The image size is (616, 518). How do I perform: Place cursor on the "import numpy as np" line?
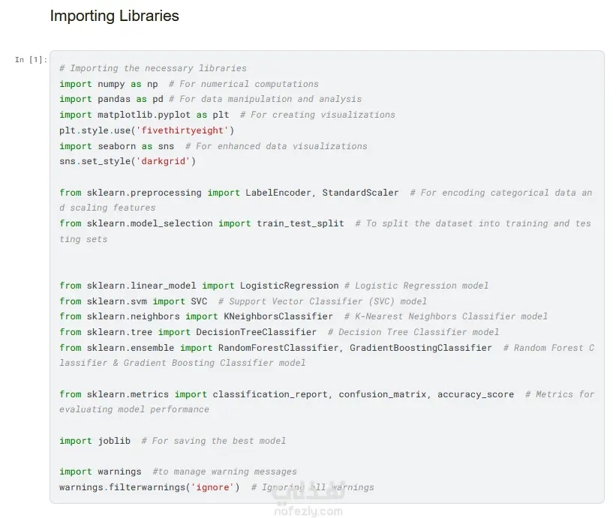coord(108,84)
